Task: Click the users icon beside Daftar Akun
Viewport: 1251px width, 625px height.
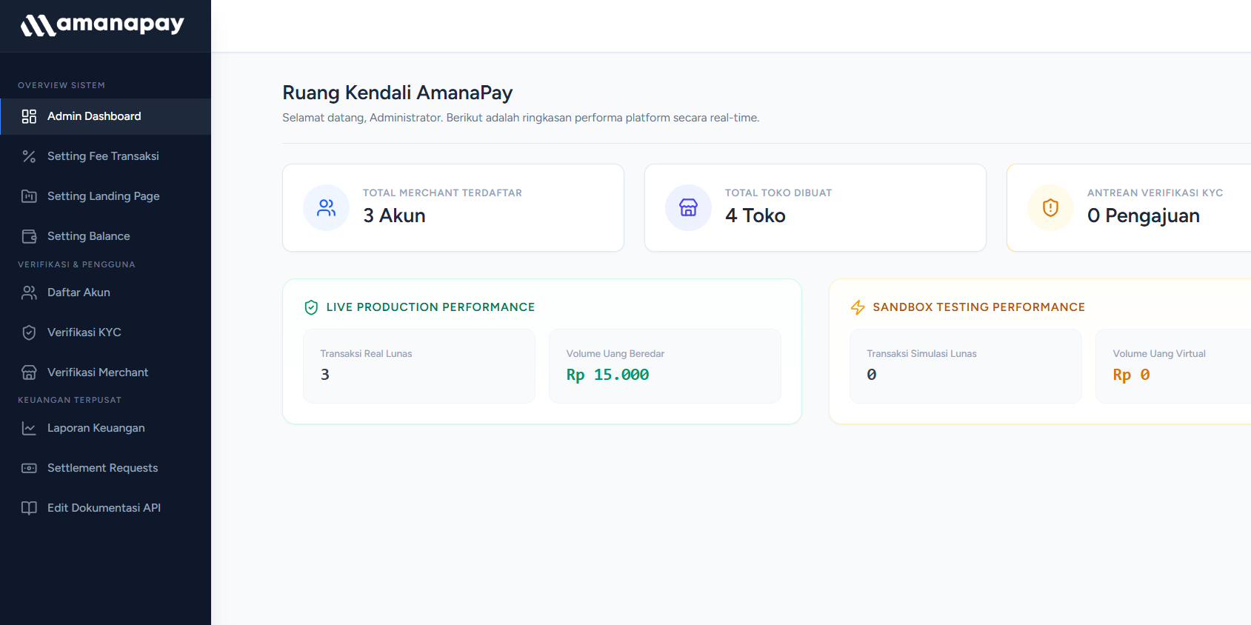Action: [29, 293]
